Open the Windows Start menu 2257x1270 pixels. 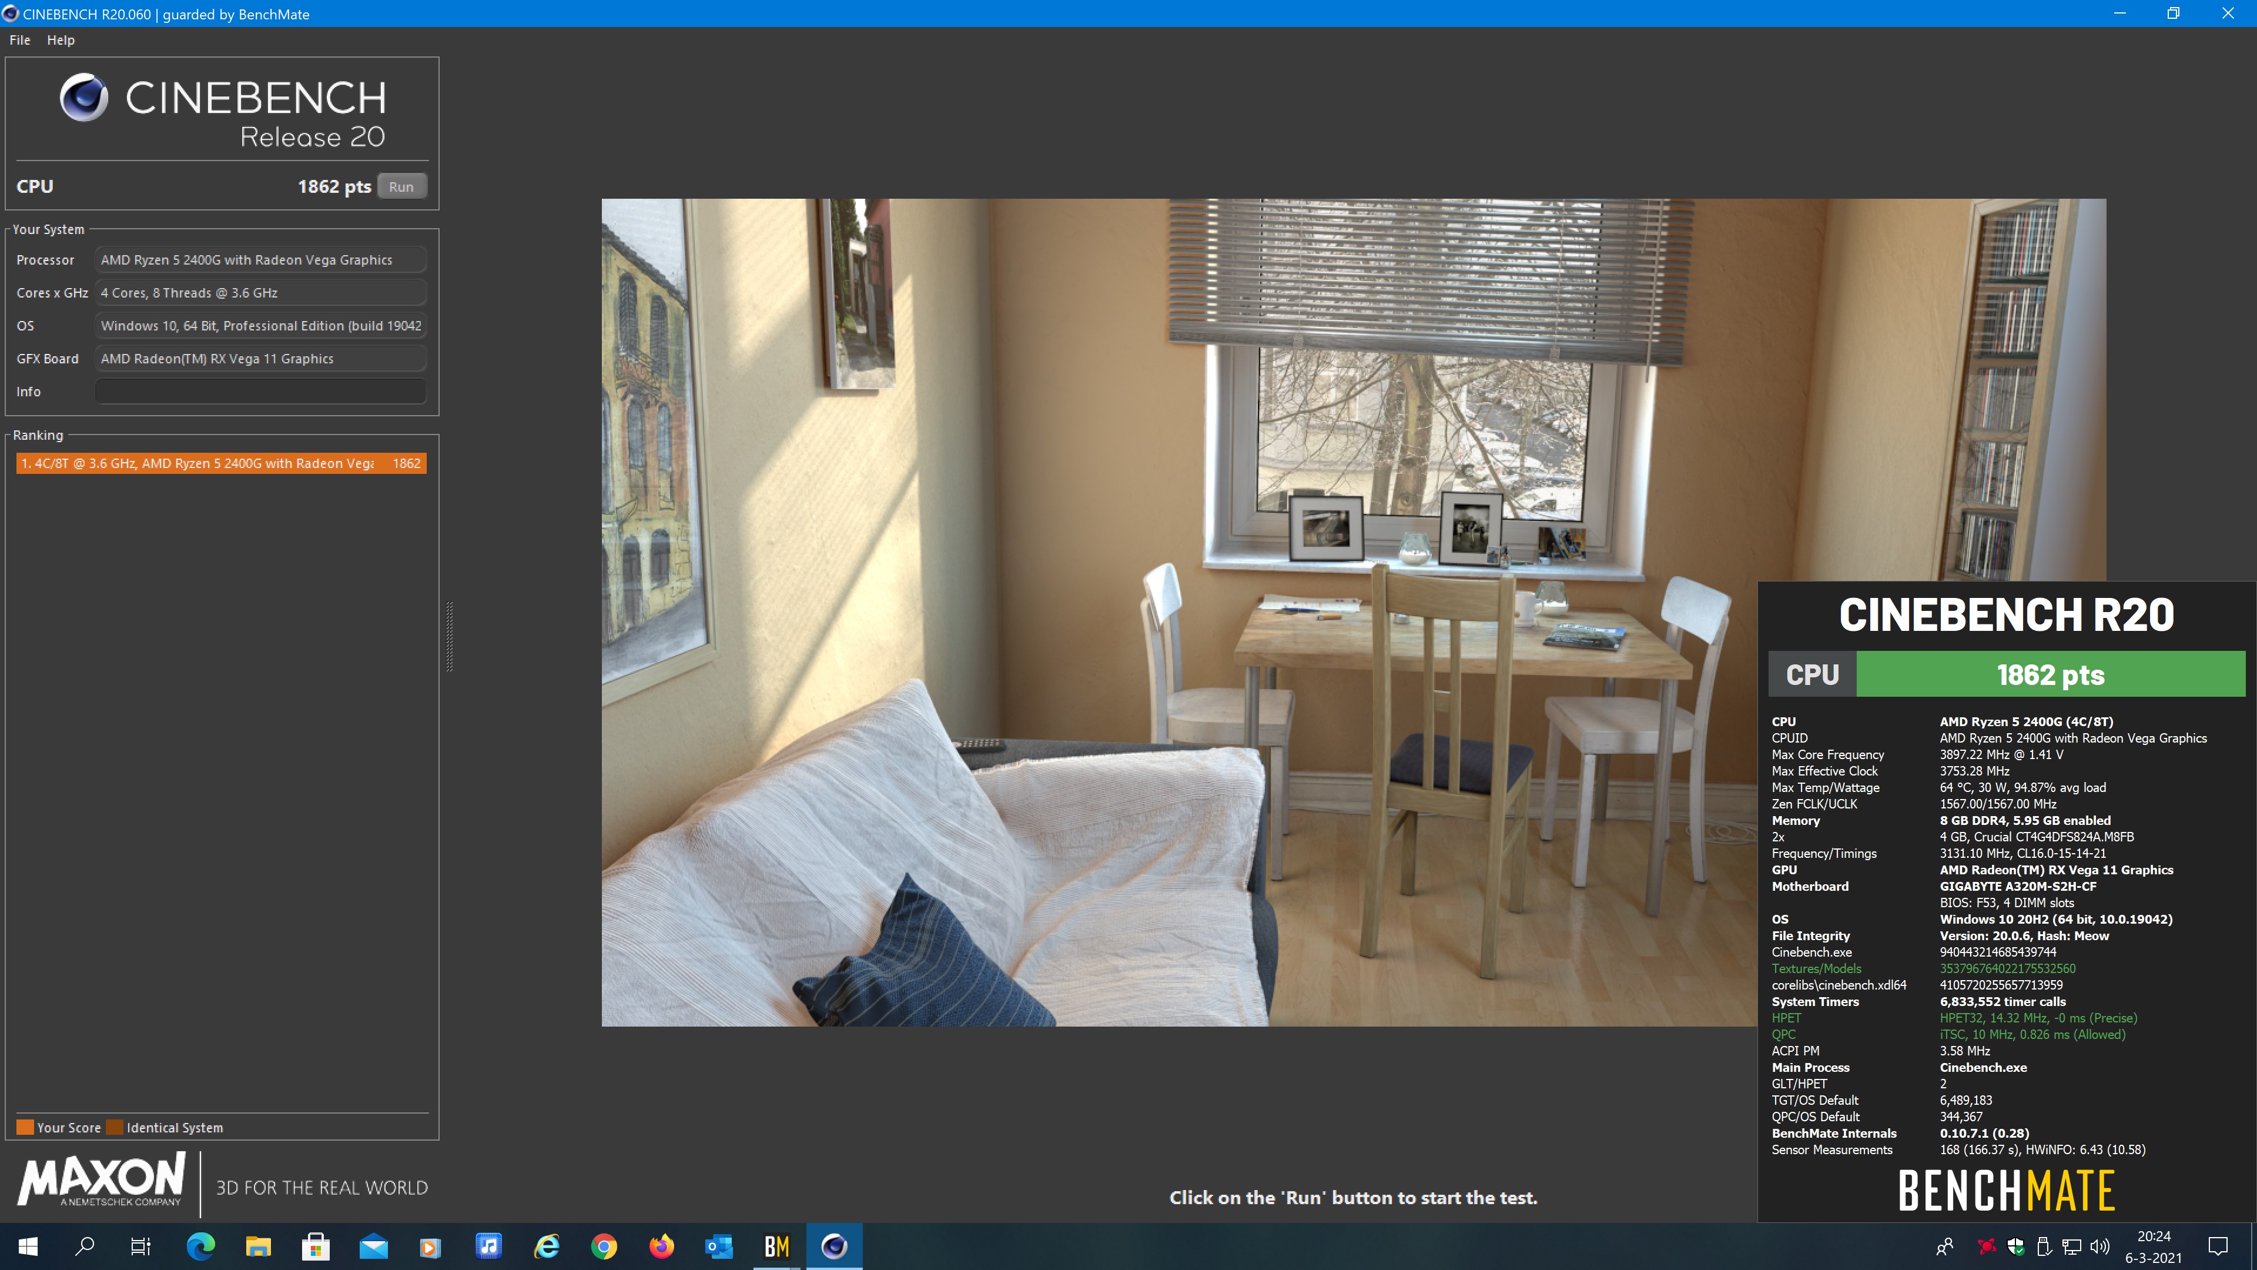[28, 1246]
